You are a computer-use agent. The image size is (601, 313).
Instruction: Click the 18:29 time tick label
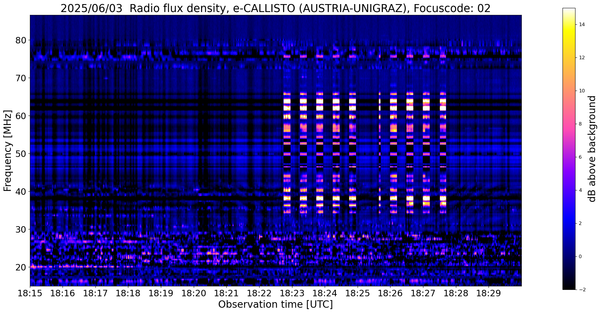[489, 293]
